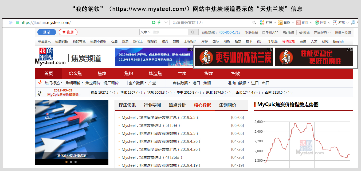Viewport: 361px width, 171px height.
Task: Click the site search magnifier button
Action: point(193,32)
